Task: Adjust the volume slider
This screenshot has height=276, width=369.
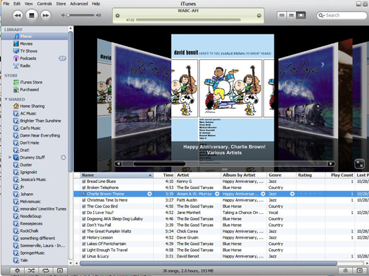Action: click(81, 16)
